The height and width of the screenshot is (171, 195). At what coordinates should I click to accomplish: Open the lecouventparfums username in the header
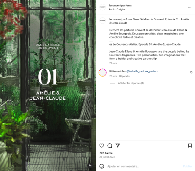tap(120, 5)
